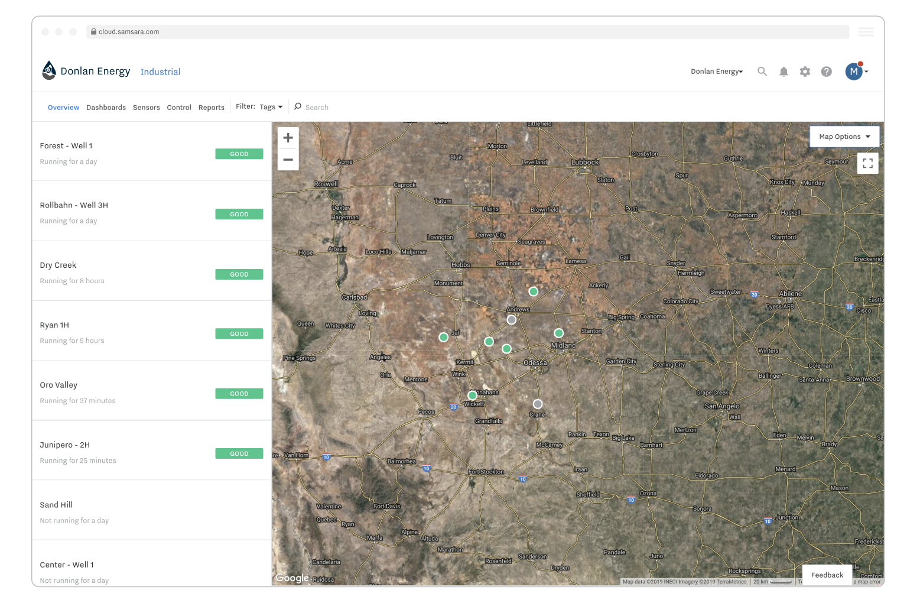Viewport: 907px width, 603px height.
Task: Open settings gear in header
Action: point(805,72)
